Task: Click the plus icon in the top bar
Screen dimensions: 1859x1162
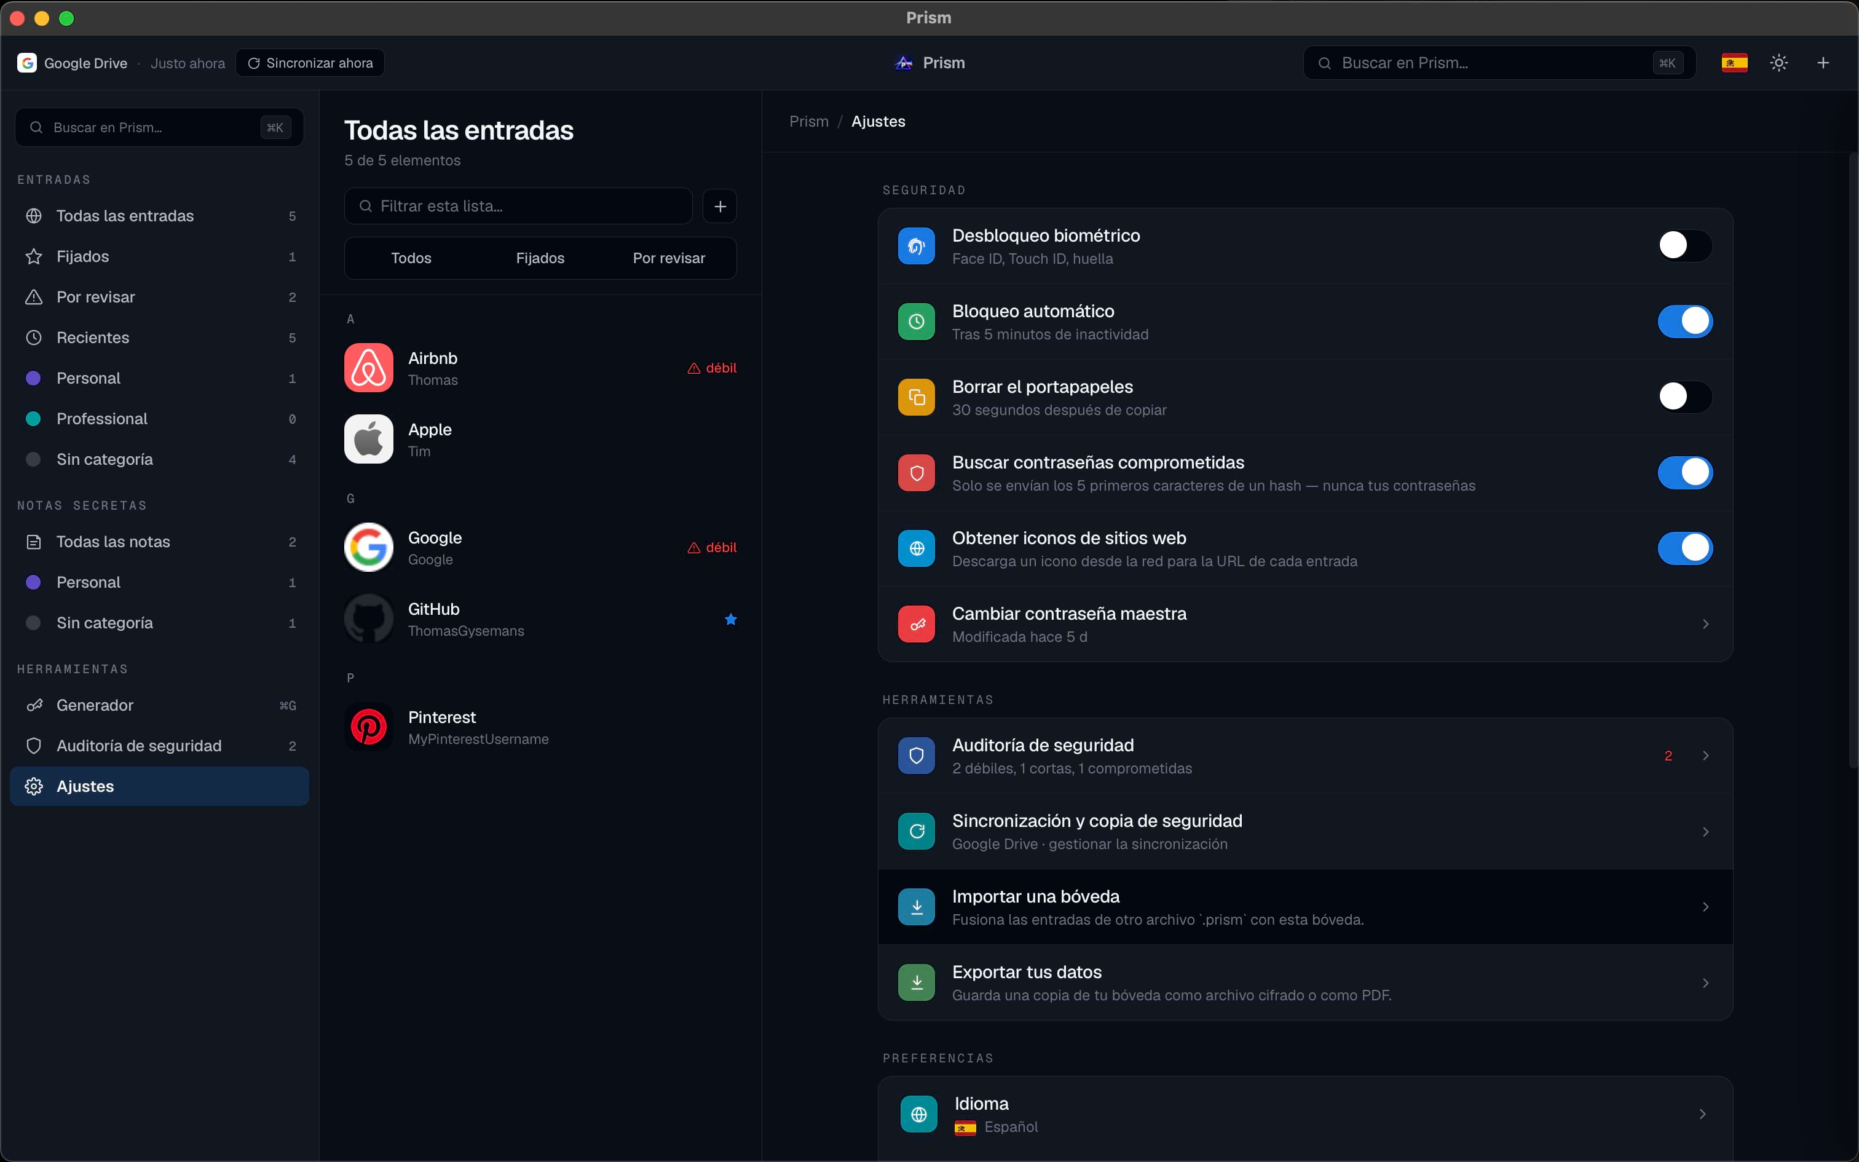Action: tap(1823, 63)
